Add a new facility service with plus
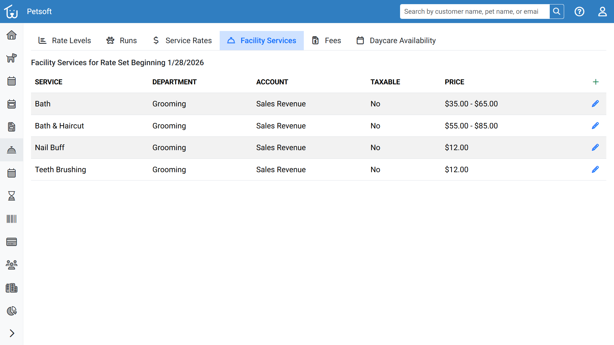The width and height of the screenshot is (614, 345). click(x=595, y=82)
